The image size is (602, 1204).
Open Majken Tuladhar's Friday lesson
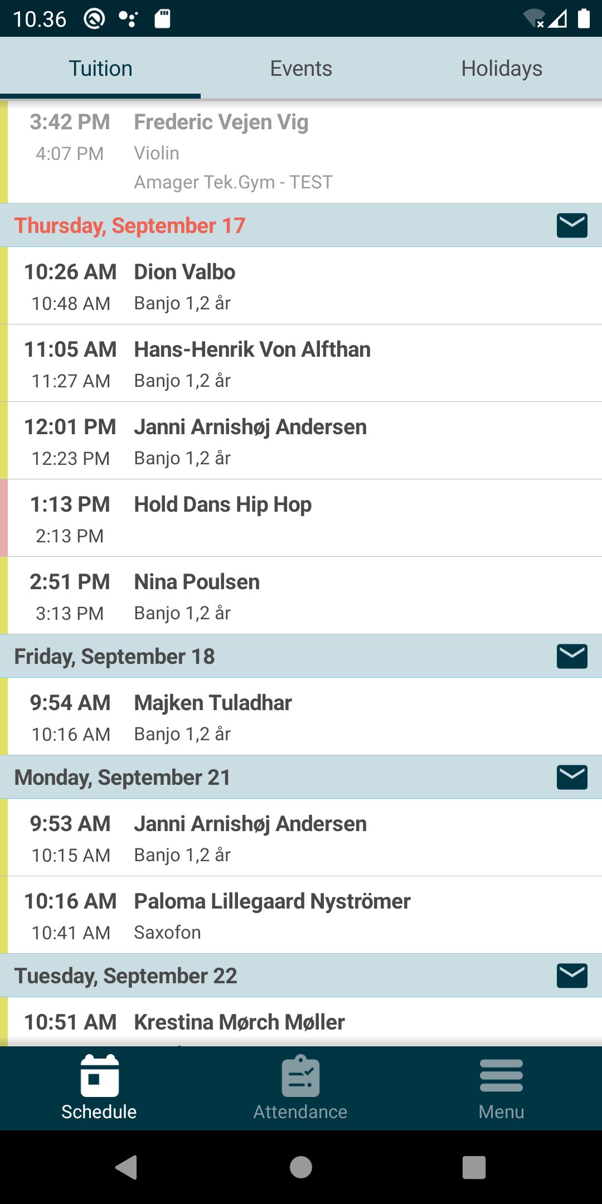click(x=301, y=717)
